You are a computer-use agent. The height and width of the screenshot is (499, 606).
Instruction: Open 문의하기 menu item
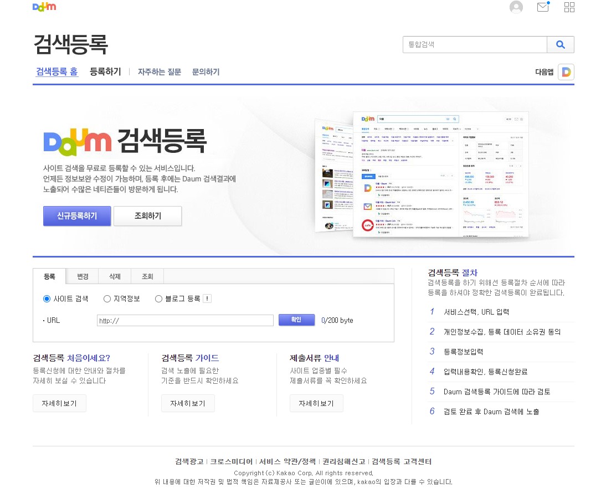206,72
